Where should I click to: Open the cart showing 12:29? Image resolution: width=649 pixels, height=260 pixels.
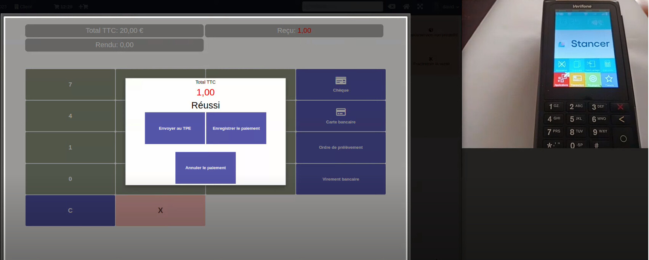click(63, 6)
